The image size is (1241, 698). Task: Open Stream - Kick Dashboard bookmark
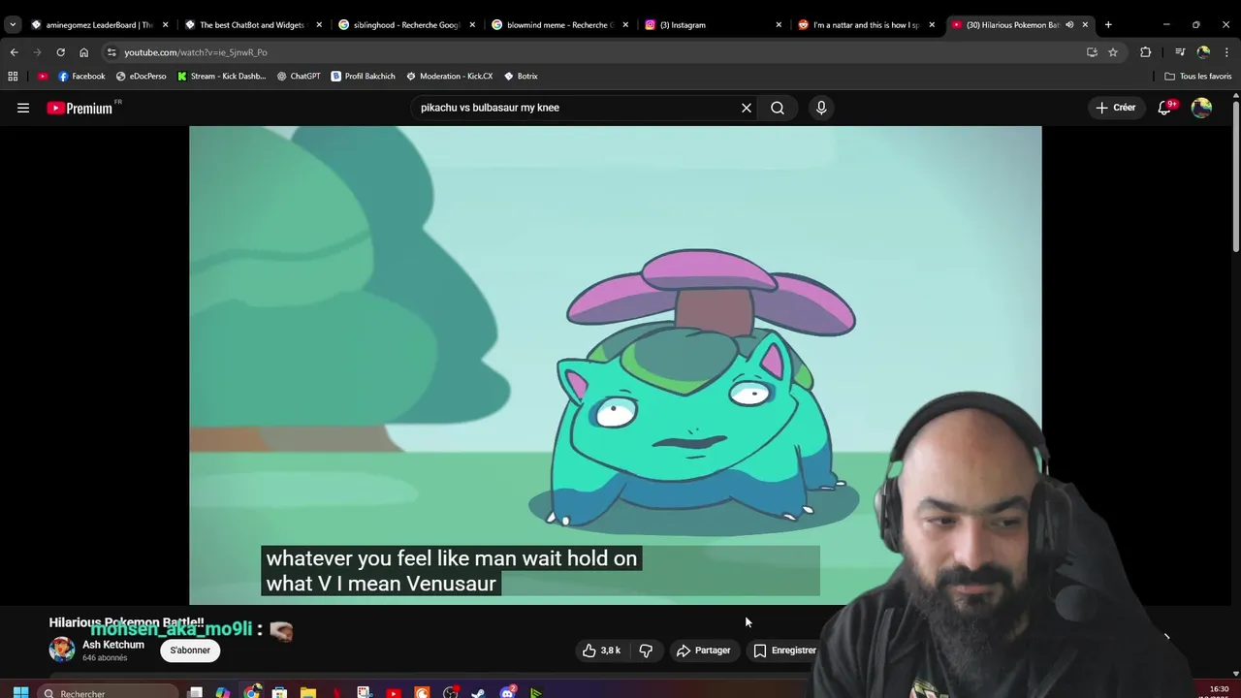pyautogui.click(x=221, y=76)
